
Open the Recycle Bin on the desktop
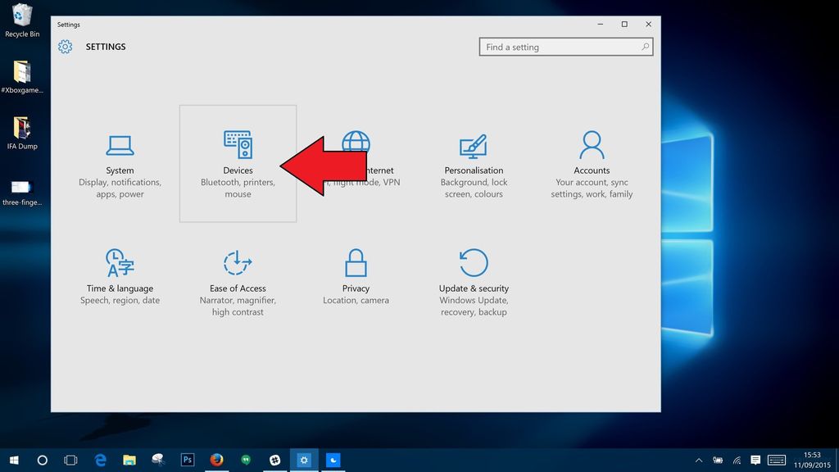pos(20,15)
